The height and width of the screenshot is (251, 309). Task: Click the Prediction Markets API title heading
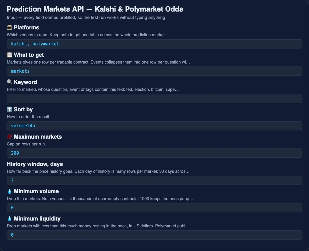pyautogui.click(x=95, y=9)
